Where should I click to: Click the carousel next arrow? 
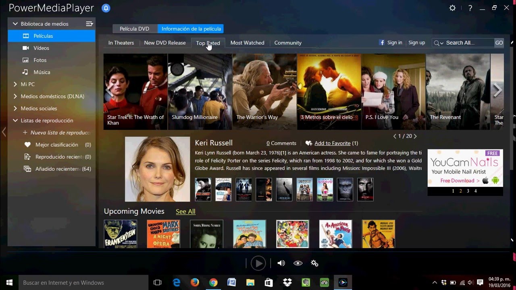(x=498, y=90)
